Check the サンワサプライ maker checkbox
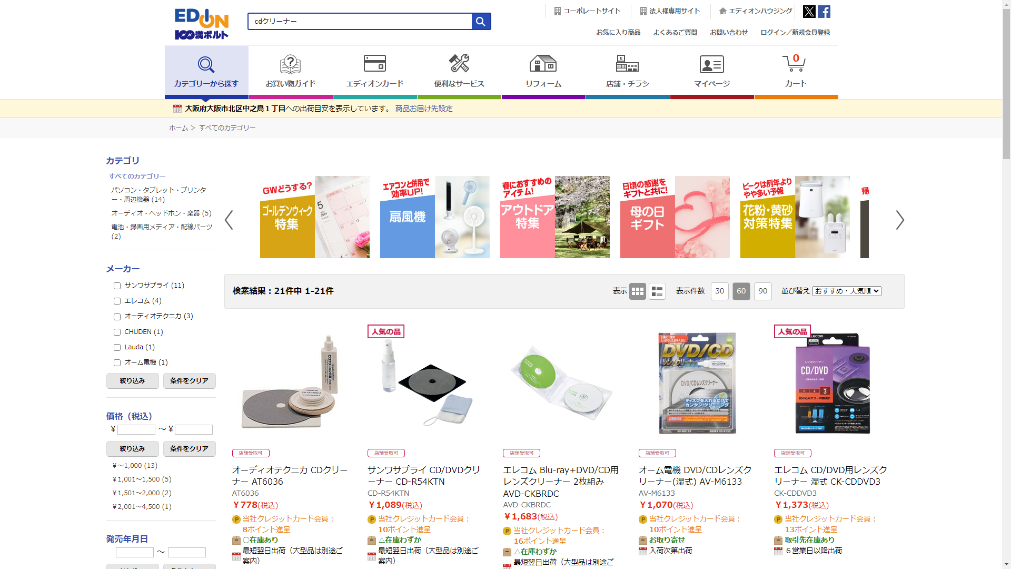 [117, 286]
